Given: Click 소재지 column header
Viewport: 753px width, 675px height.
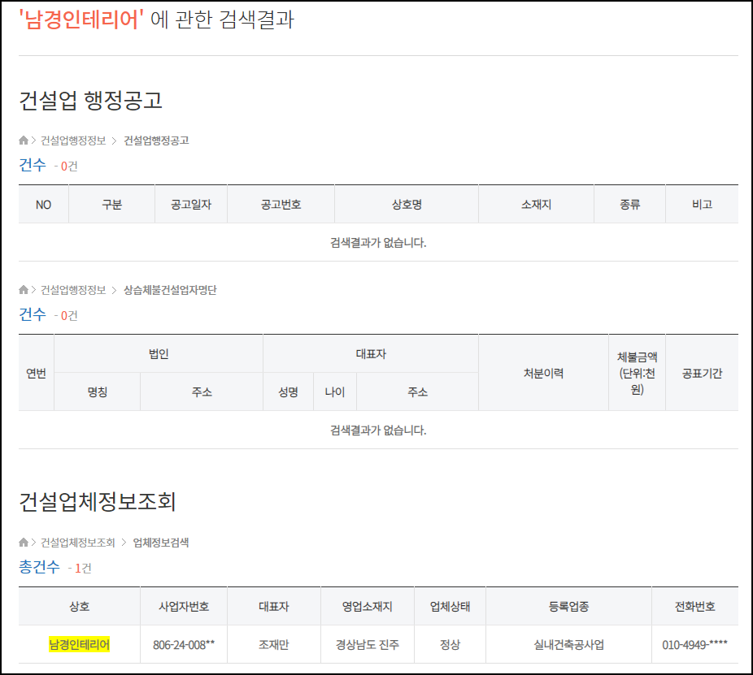Looking at the screenshot, I should pyautogui.click(x=537, y=205).
